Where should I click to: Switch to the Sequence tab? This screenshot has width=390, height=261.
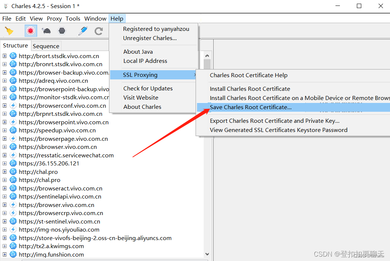(x=46, y=46)
